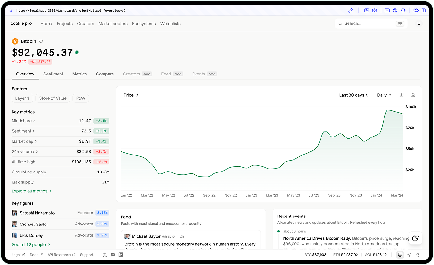
Task: Open the terminal console icon in the URL bar
Action: coord(387,10)
